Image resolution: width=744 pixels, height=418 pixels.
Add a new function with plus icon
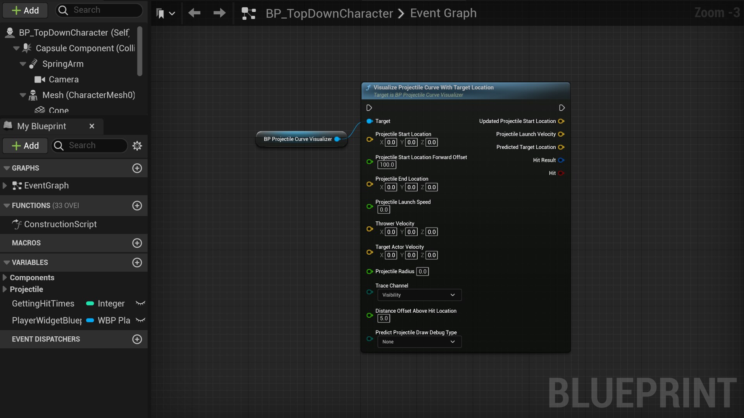click(137, 206)
